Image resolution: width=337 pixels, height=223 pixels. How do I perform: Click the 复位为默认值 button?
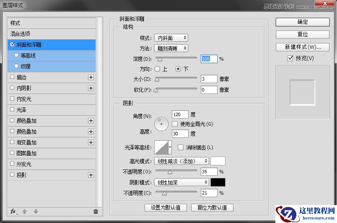point(212,208)
